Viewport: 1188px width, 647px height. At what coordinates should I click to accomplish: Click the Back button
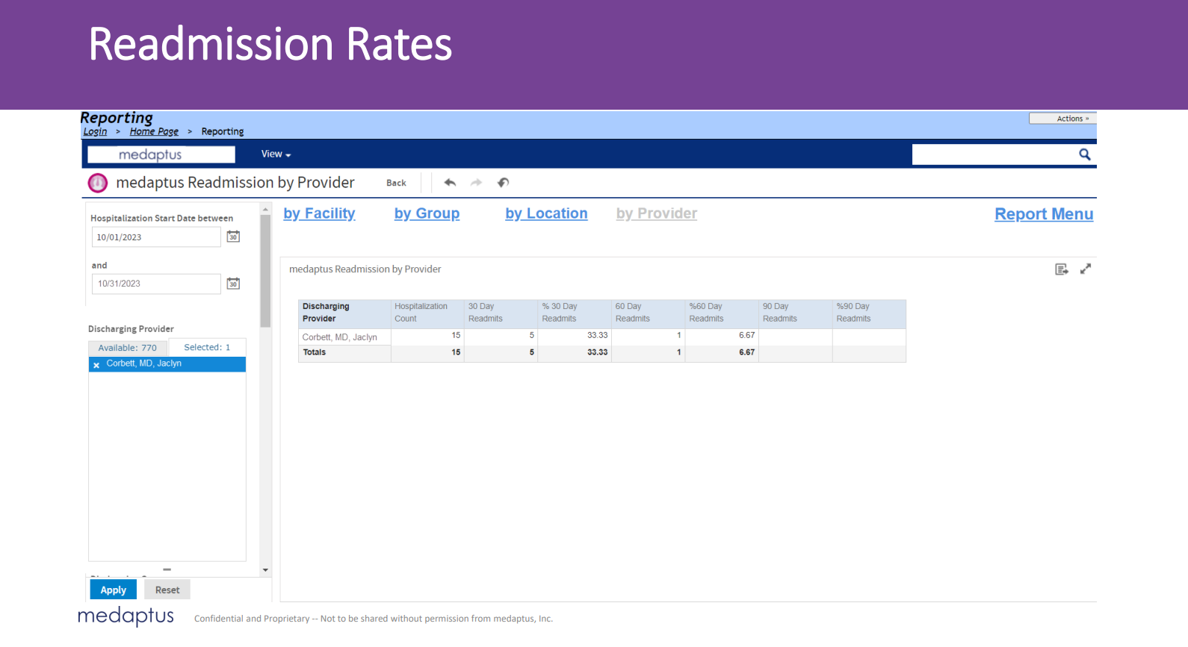[x=396, y=183]
